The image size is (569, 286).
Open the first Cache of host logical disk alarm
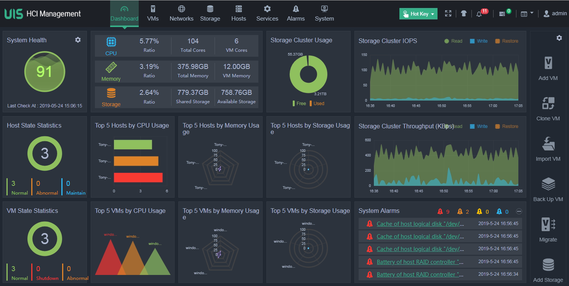click(420, 224)
